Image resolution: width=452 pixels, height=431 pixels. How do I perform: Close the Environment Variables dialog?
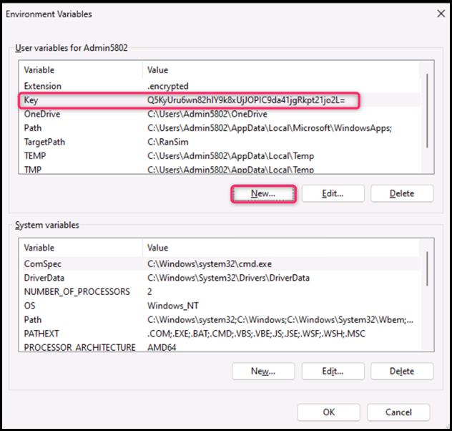(440, 14)
